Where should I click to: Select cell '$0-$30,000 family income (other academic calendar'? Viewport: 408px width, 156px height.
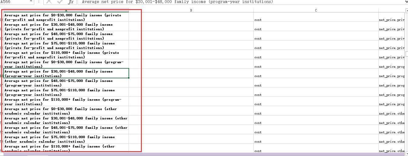(x=66, y=111)
